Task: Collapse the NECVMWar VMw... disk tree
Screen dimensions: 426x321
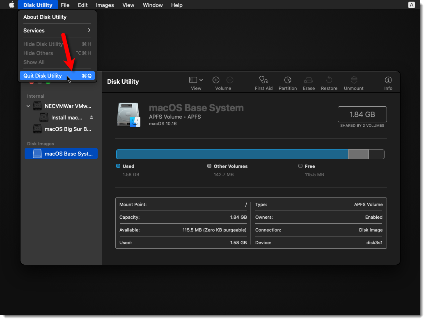Action: pyautogui.click(x=28, y=106)
